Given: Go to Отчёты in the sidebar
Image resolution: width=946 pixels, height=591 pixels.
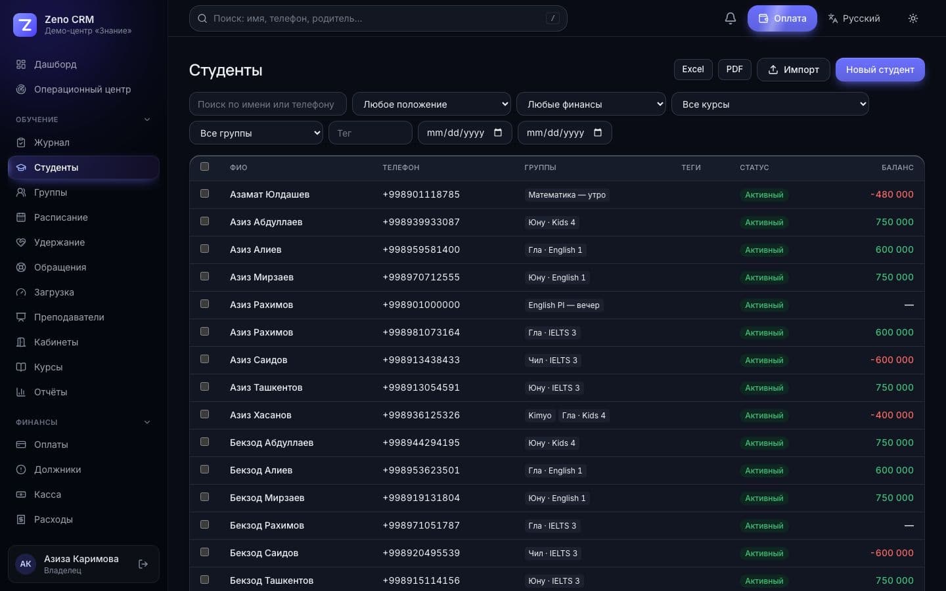Looking at the screenshot, I should pyautogui.click(x=83, y=392).
